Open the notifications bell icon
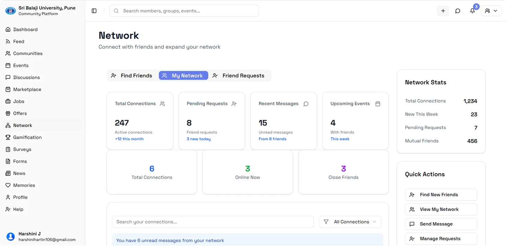This screenshot has width=507, height=246. point(473,11)
